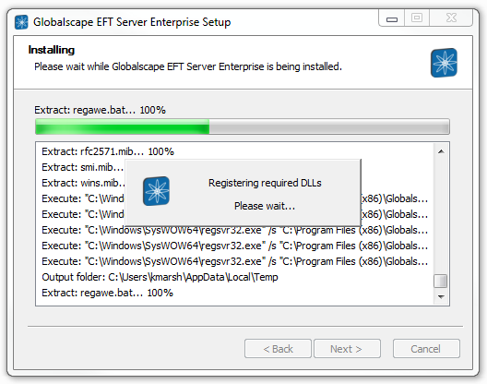Click the Cancel button
Viewport: 487px width, 384px height.
(x=426, y=349)
